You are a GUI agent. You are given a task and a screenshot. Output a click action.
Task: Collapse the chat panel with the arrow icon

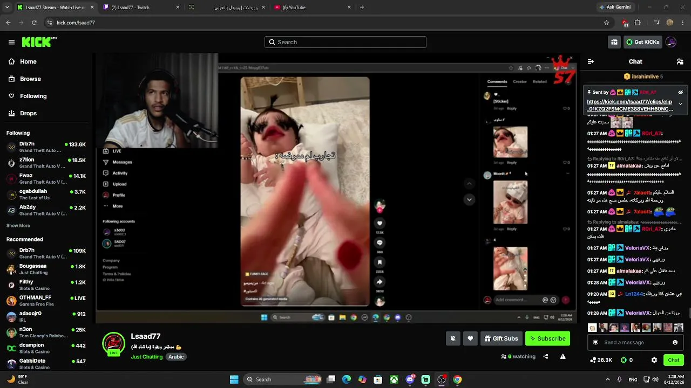[x=591, y=61]
